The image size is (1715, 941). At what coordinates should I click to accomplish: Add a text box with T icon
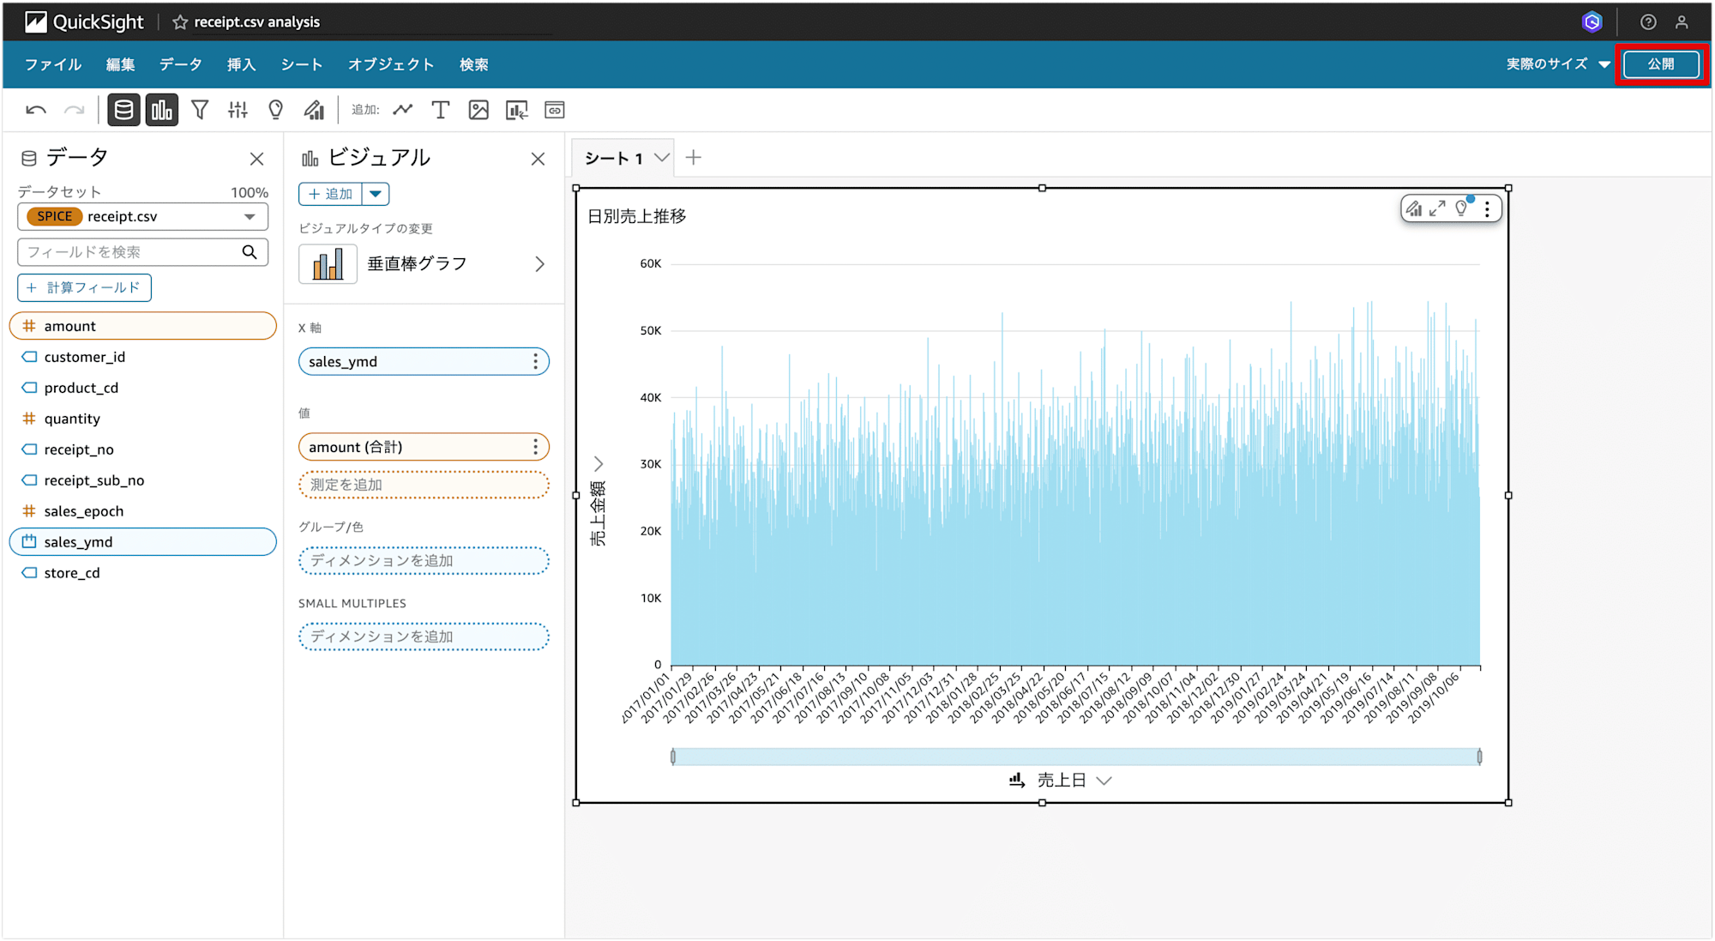point(440,110)
